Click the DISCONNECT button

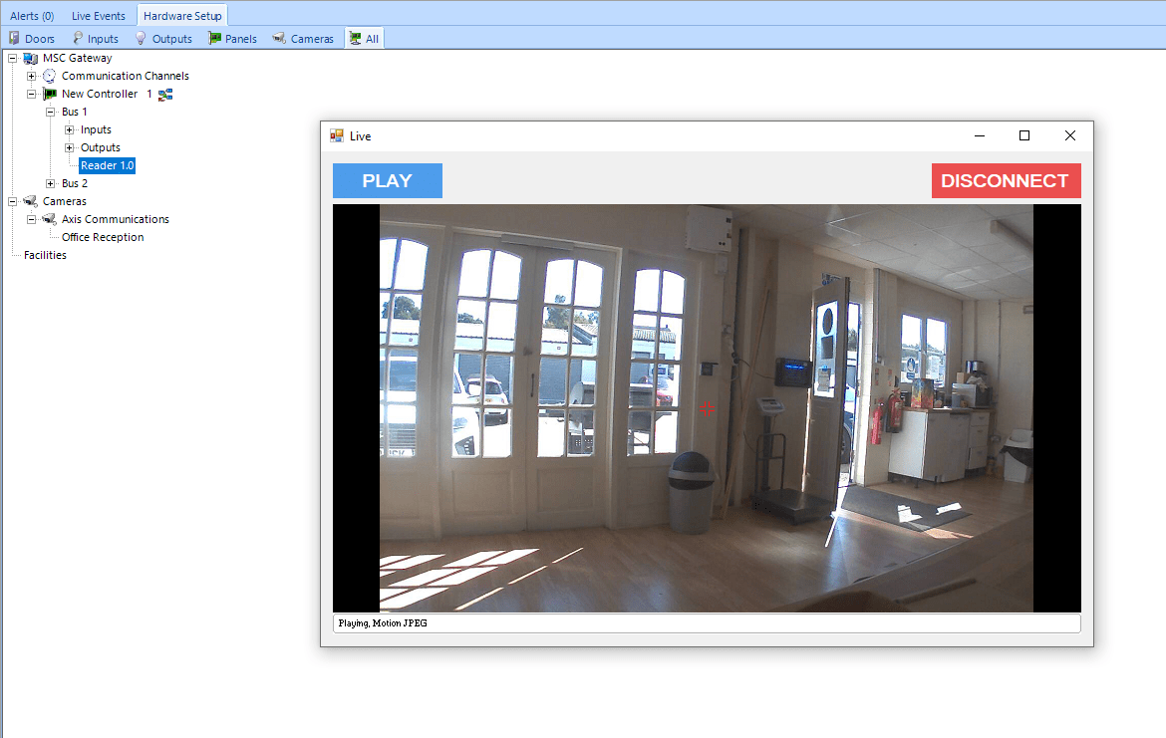1006,180
